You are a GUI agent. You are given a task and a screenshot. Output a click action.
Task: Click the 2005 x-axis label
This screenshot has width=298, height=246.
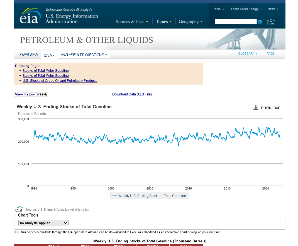tap(150, 188)
